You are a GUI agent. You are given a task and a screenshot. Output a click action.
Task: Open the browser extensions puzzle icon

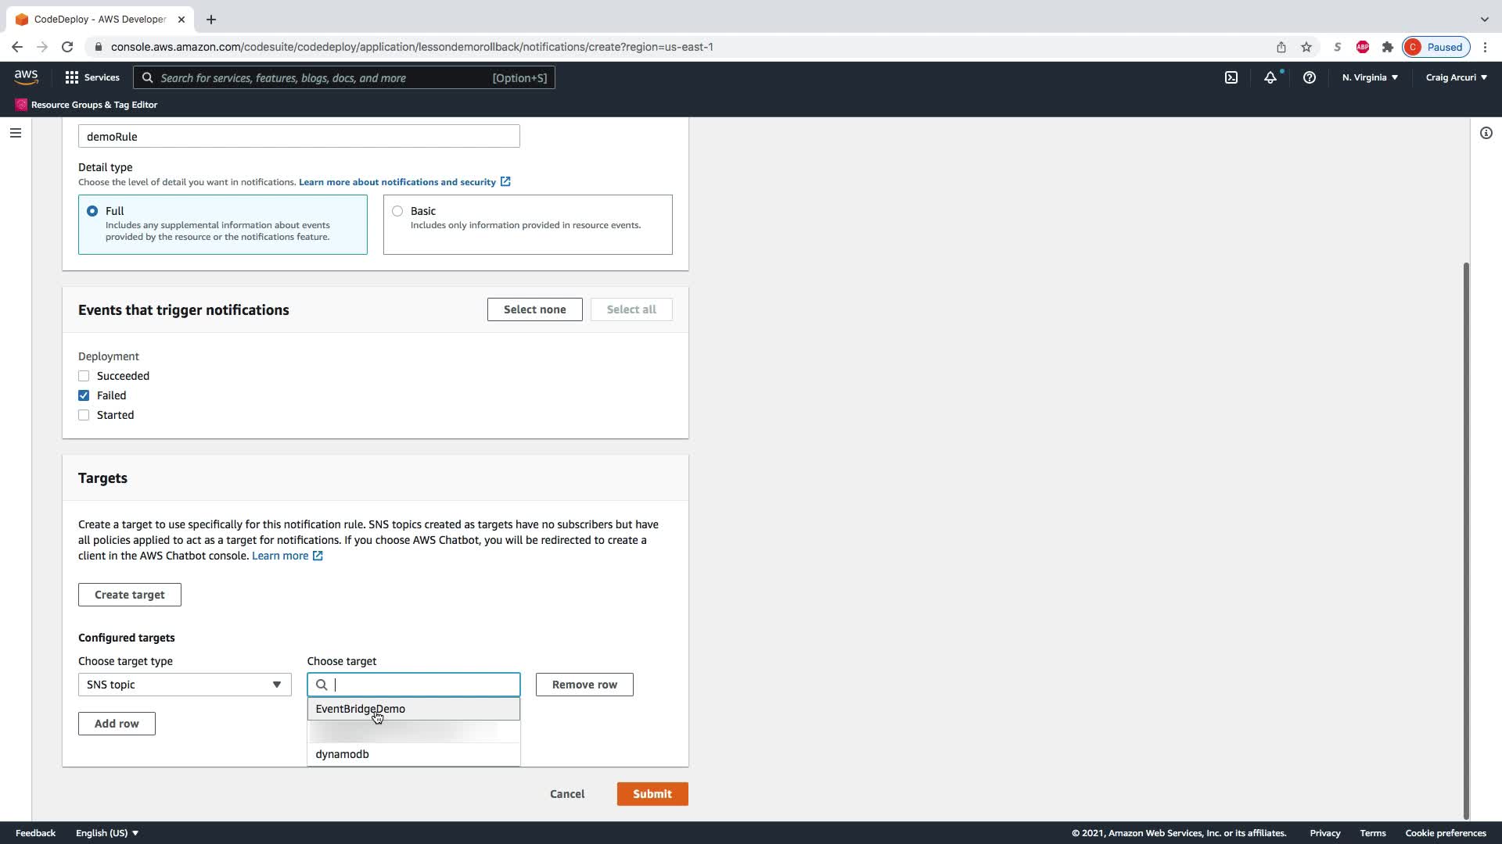1388,47
